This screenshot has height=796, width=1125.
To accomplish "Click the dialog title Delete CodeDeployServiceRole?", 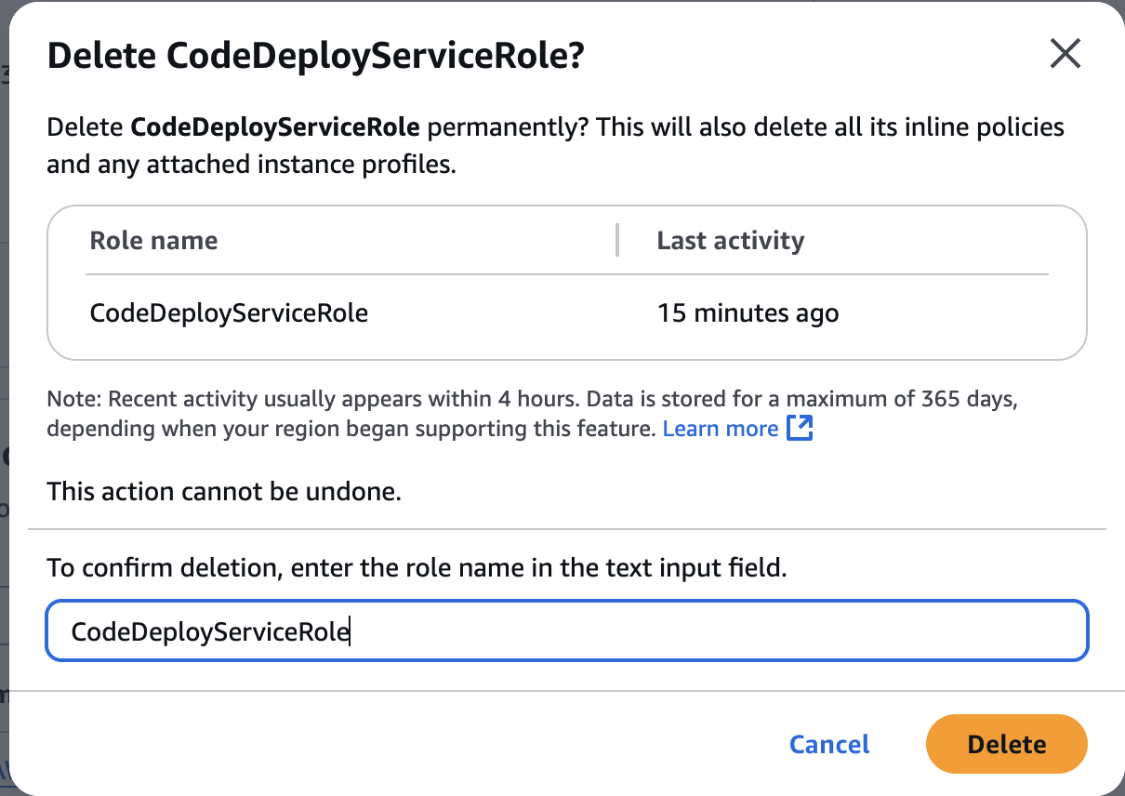I will [x=315, y=56].
